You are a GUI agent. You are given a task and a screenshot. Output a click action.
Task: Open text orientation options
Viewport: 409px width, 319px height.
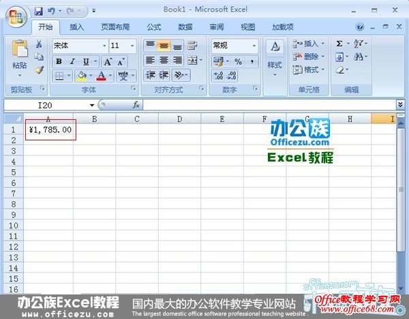click(181, 76)
